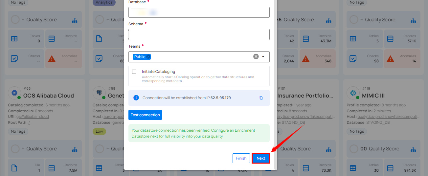Click the GCS Alibaba Cloud datastore icon
The width and height of the screenshot is (428, 176).
coord(14,93)
